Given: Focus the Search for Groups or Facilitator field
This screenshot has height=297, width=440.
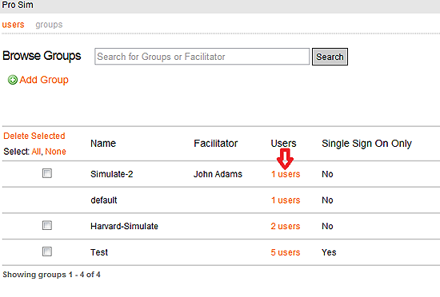Looking at the screenshot, I should click(x=202, y=57).
